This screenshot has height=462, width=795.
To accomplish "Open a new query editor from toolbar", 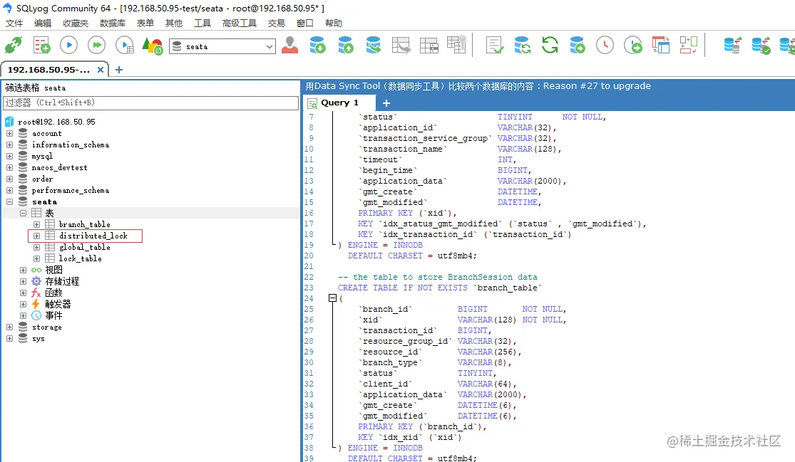I will [41, 46].
